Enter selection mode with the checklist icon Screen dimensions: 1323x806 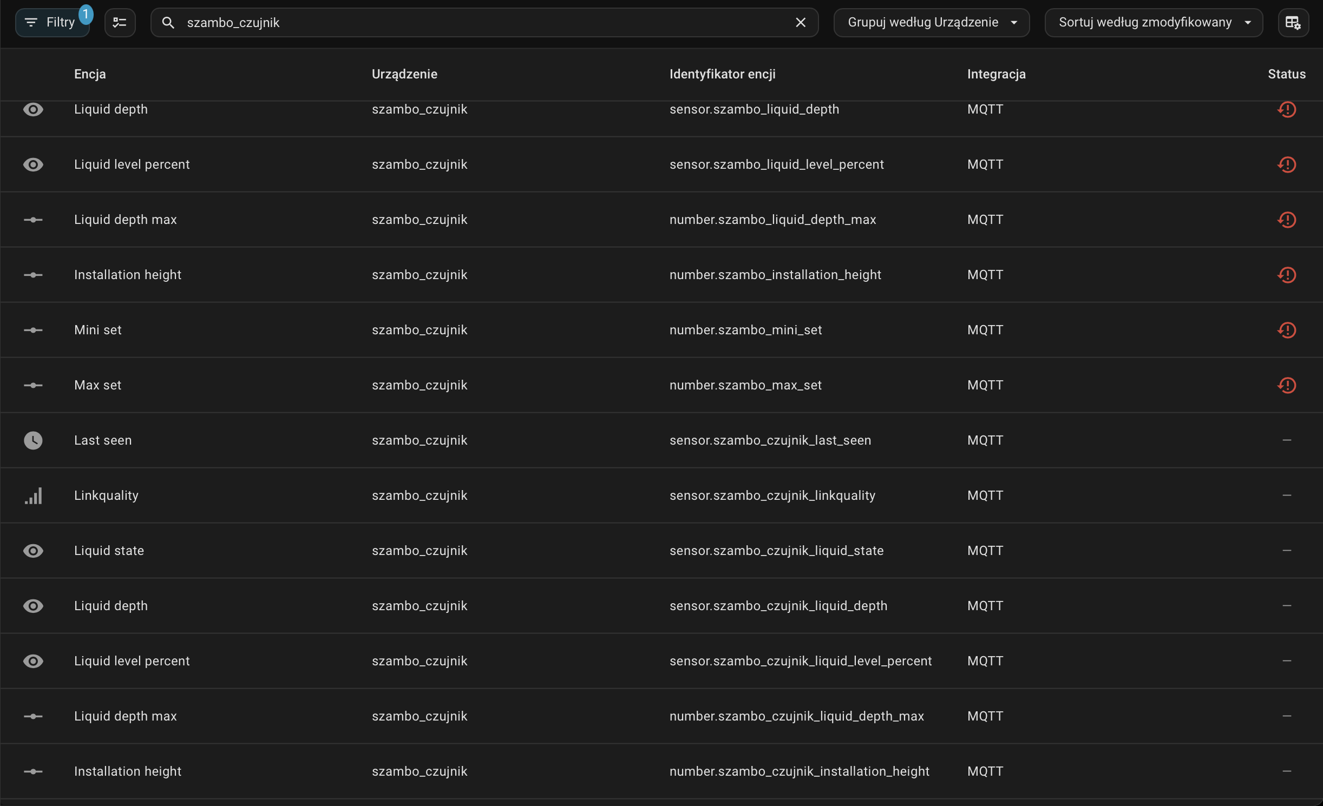pyautogui.click(x=120, y=23)
